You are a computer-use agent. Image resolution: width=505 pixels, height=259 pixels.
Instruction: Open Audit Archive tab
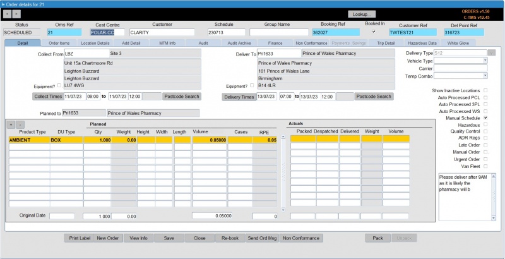(x=239, y=43)
